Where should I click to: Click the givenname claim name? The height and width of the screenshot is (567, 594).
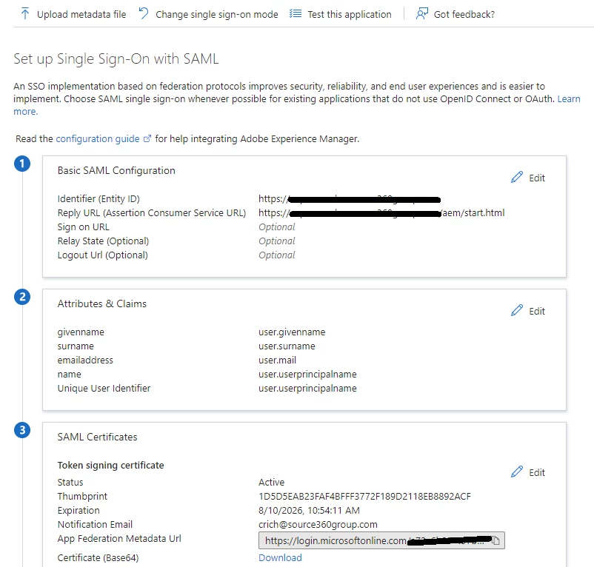[x=81, y=332]
